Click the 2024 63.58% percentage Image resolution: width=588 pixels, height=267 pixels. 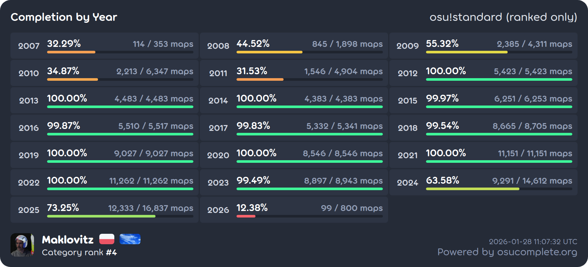click(x=442, y=180)
